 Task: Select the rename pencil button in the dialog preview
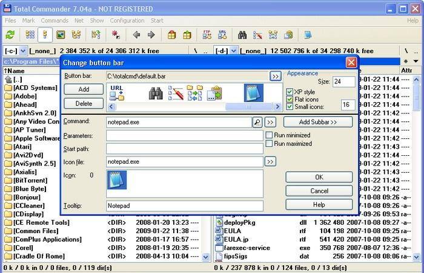click(176, 93)
